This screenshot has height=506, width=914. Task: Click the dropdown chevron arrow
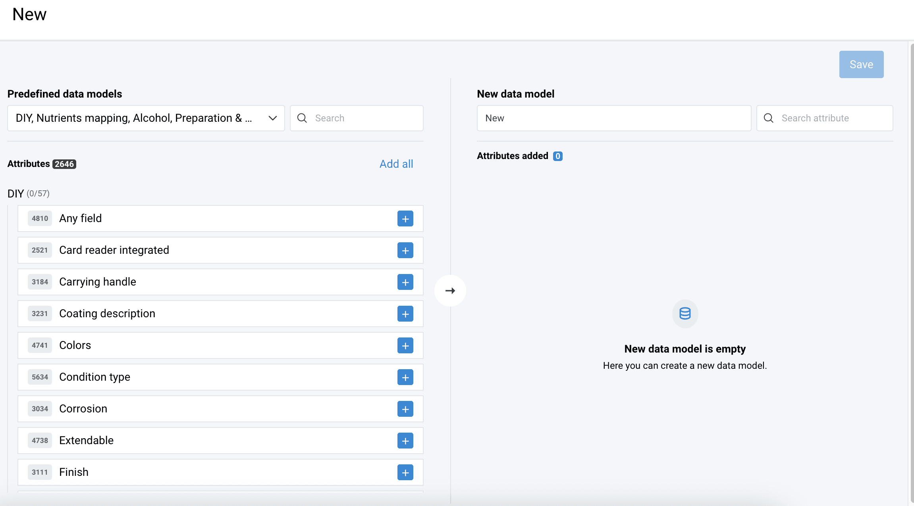tap(272, 118)
